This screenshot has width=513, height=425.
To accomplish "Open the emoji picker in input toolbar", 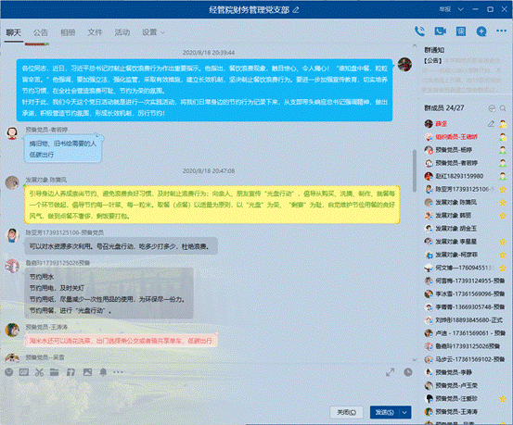I will coord(9,371).
